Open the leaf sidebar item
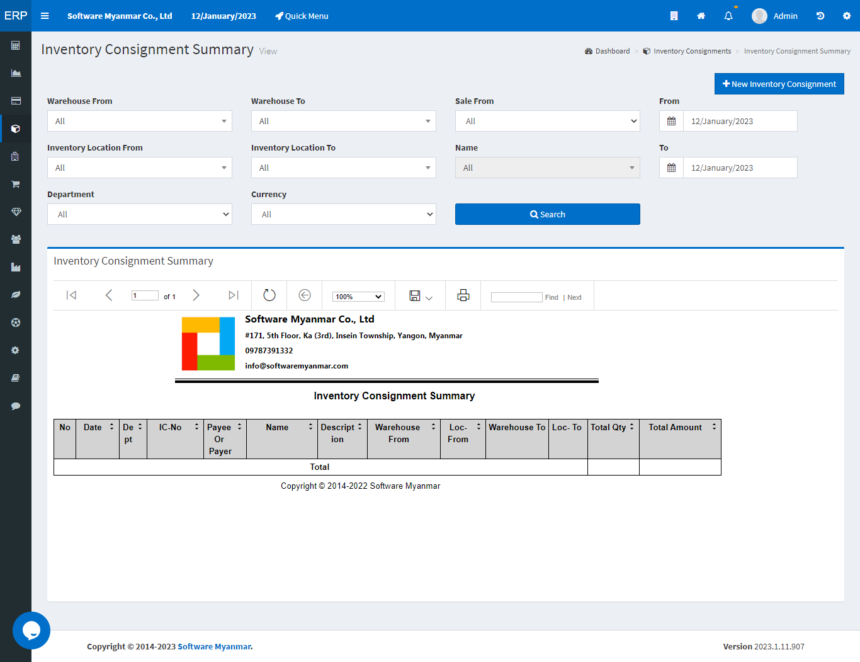The image size is (860, 662). 16,295
